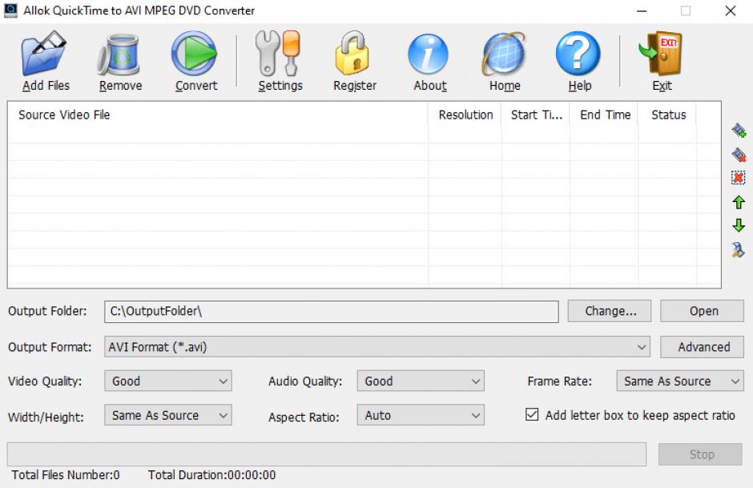Click the Exit door icon
753x488 pixels.
pyautogui.click(x=661, y=54)
